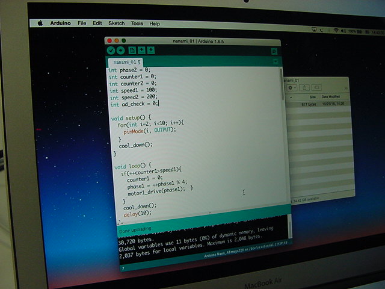Image resolution: width=385 pixels, height=289 pixels.
Task: Click the Arduino Nano, ATmega328 board status text
Action: (246, 250)
